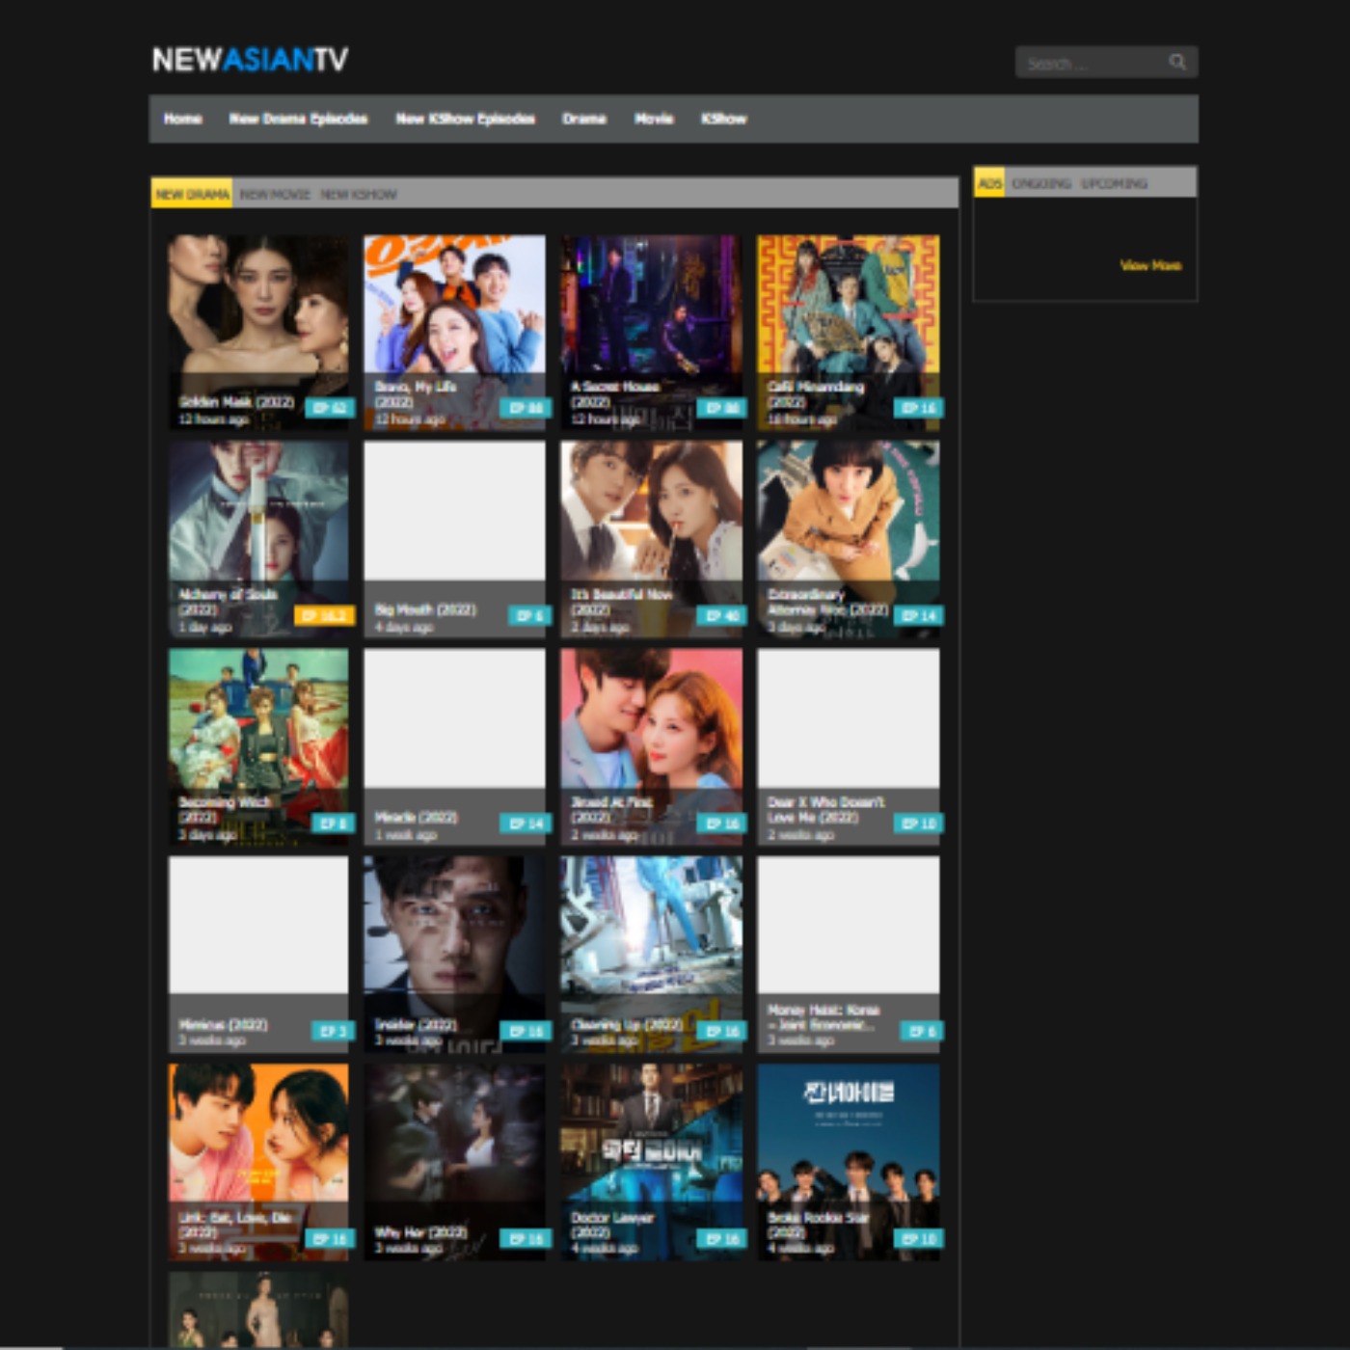This screenshot has width=1350, height=1350.
Task: Click Dear X Who Doesn't Love Me title
Action: coord(825,809)
